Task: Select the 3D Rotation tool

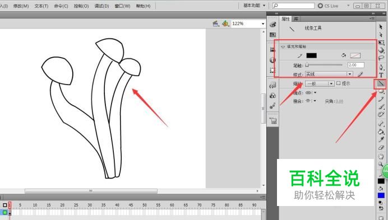Action: (381, 50)
